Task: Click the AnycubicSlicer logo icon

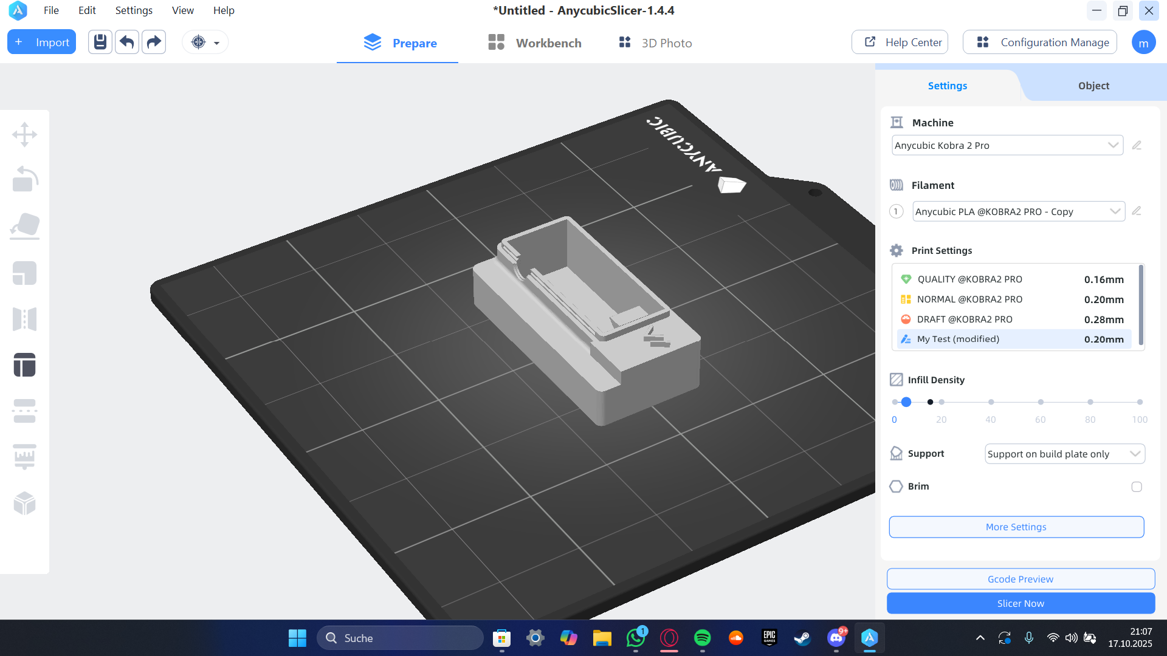Action: coord(18,10)
